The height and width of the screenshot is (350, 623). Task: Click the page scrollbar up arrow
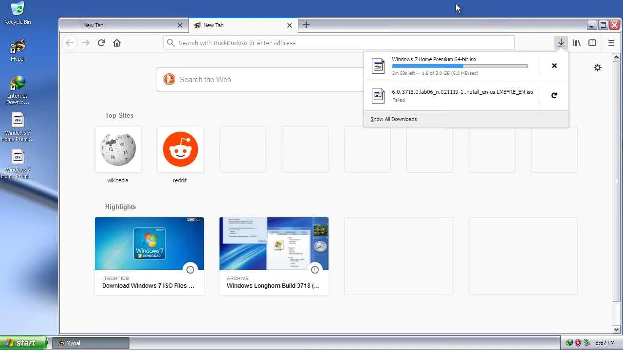pos(617,56)
